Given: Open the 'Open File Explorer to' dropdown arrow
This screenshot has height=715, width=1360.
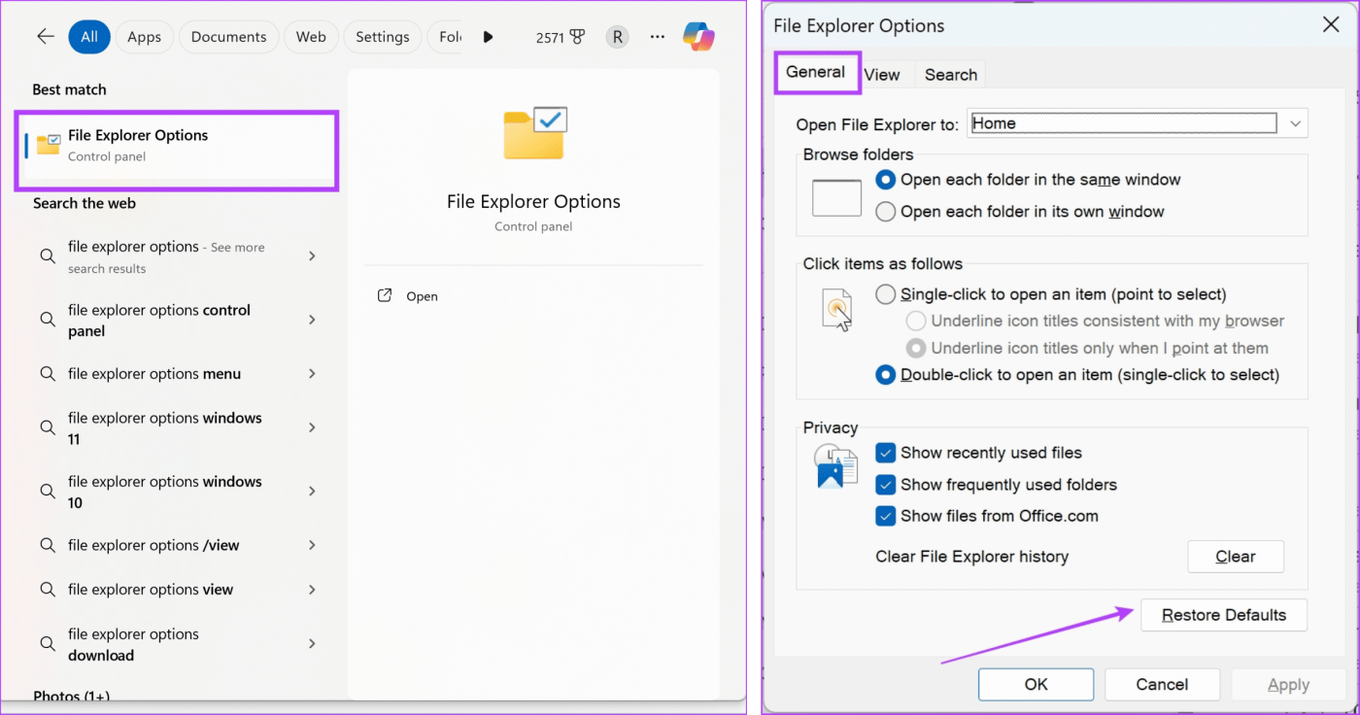Looking at the screenshot, I should click(1295, 123).
